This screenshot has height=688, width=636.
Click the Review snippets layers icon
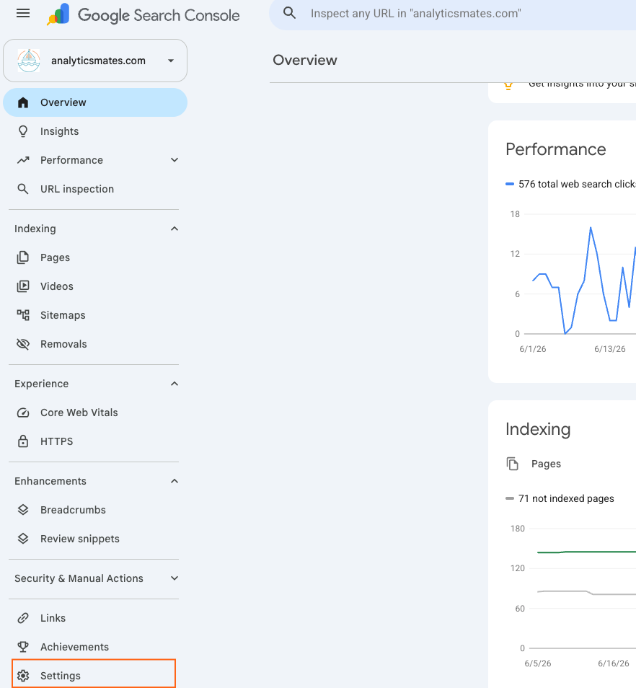(x=23, y=539)
